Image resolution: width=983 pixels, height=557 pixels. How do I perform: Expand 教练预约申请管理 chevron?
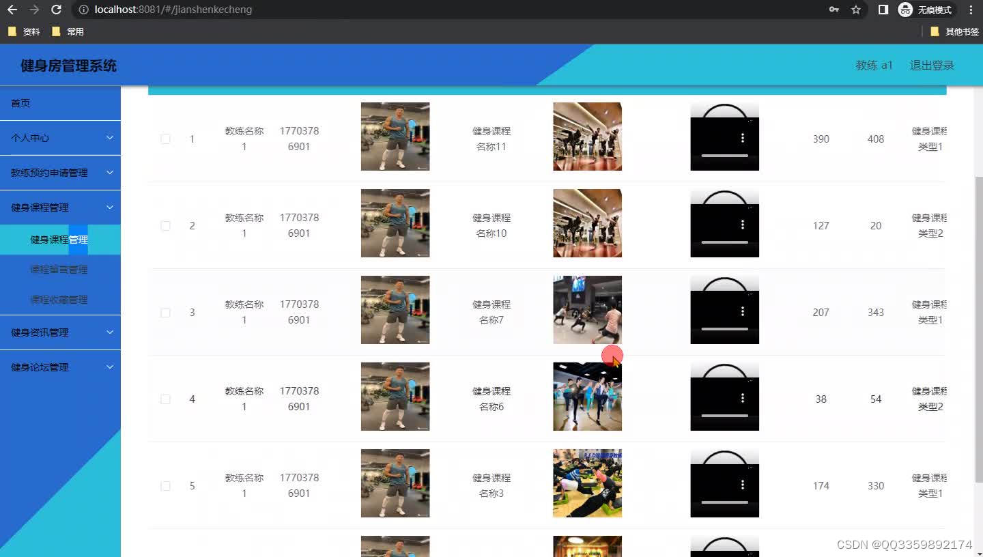(110, 173)
